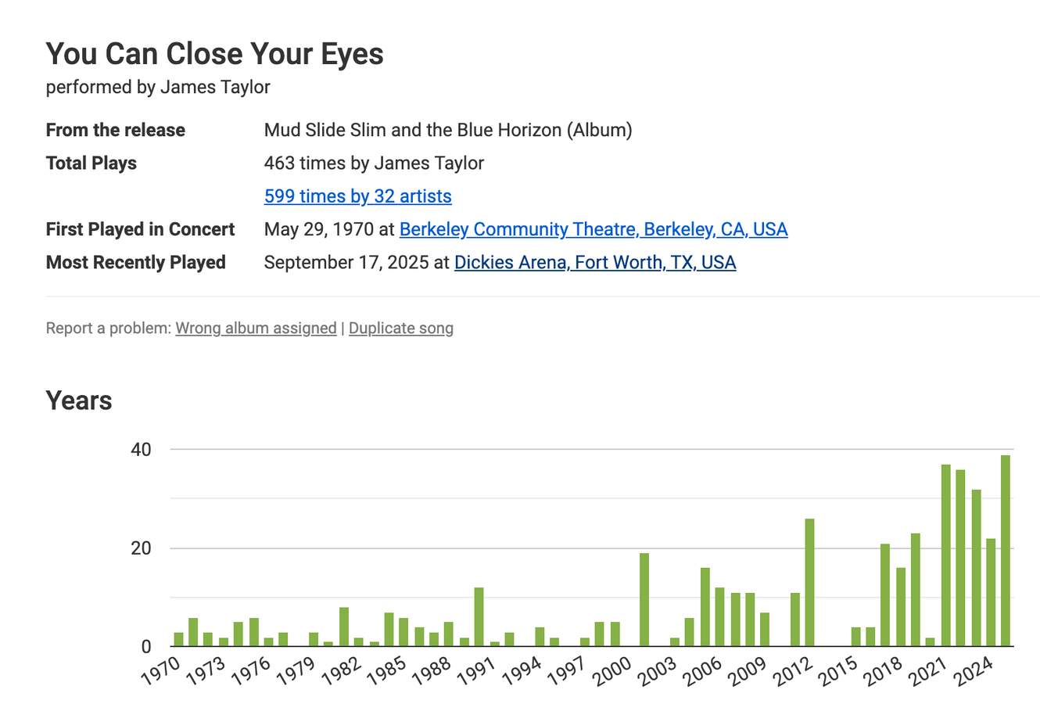This screenshot has width=1040, height=704.
Task: Click the You Can Close Your Eyes title
Action: tap(215, 54)
